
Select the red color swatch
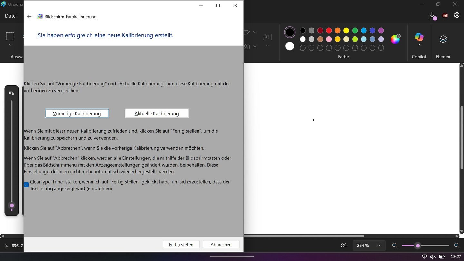(329, 31)
